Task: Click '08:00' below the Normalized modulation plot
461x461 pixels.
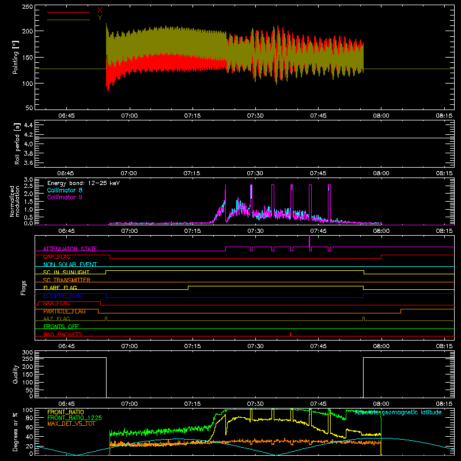Action: 381,231
